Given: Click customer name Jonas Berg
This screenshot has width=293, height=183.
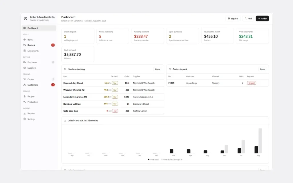Looking at the screenshot, I should pyautogui.click(x=191, y=83).
